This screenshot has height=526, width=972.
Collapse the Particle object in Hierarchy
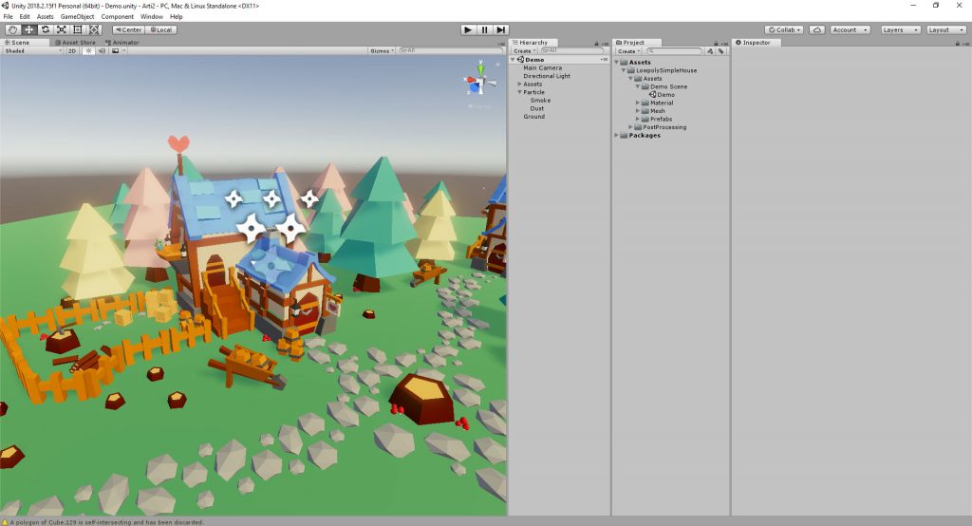coord(519,92)
